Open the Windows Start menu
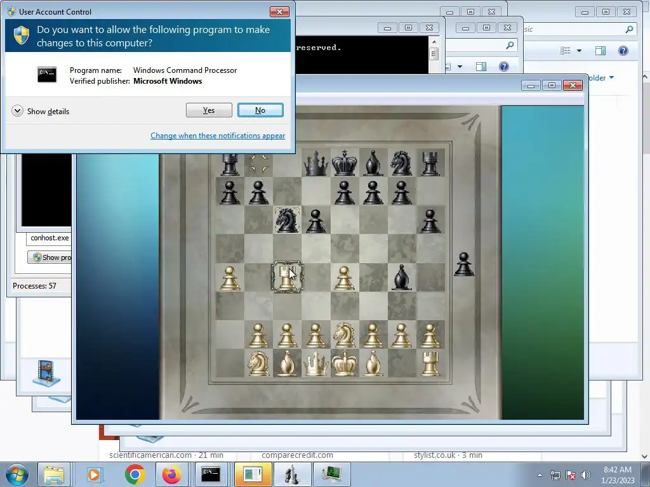 click(17, 474)
